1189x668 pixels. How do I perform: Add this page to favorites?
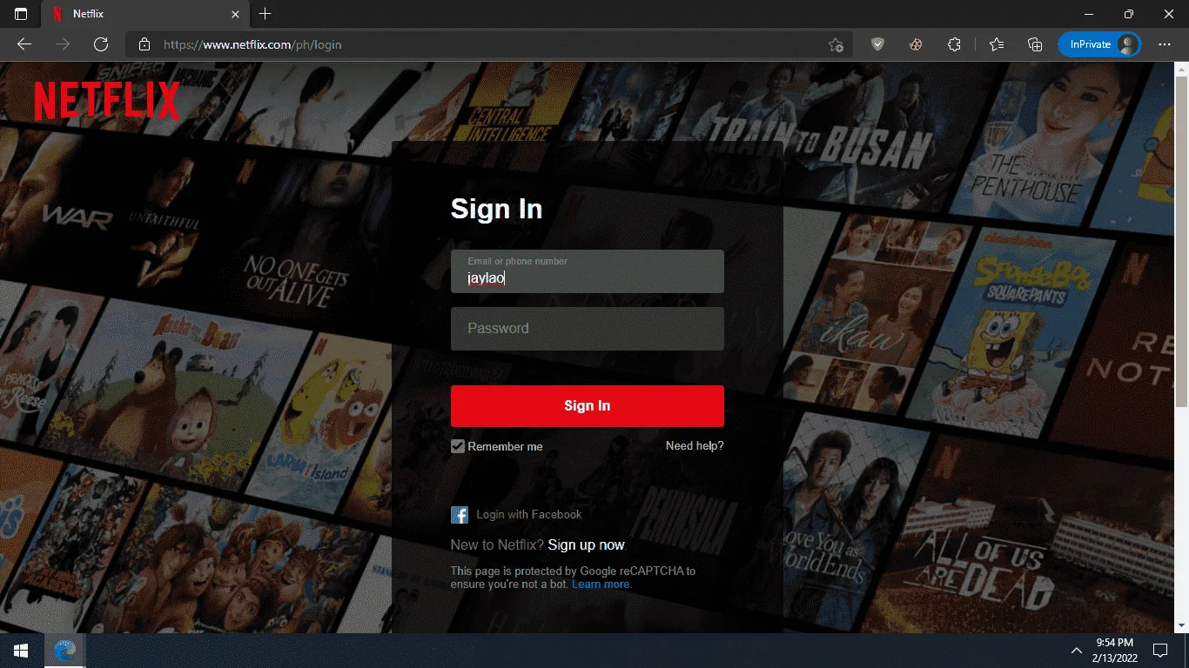click(836, 44)
